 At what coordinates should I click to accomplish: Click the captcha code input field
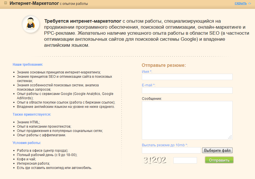pyautogui.click(x=185, y=160)
